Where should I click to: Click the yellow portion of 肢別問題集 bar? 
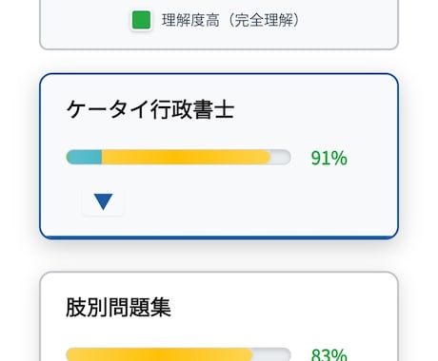159,354
